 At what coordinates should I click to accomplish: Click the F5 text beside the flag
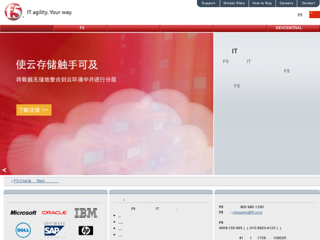300,15
